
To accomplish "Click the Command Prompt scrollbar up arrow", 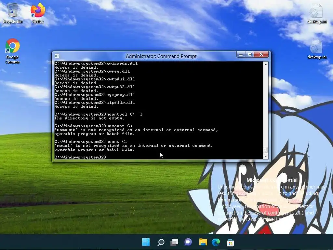I will pyautogui.click(x=265, y=64).
